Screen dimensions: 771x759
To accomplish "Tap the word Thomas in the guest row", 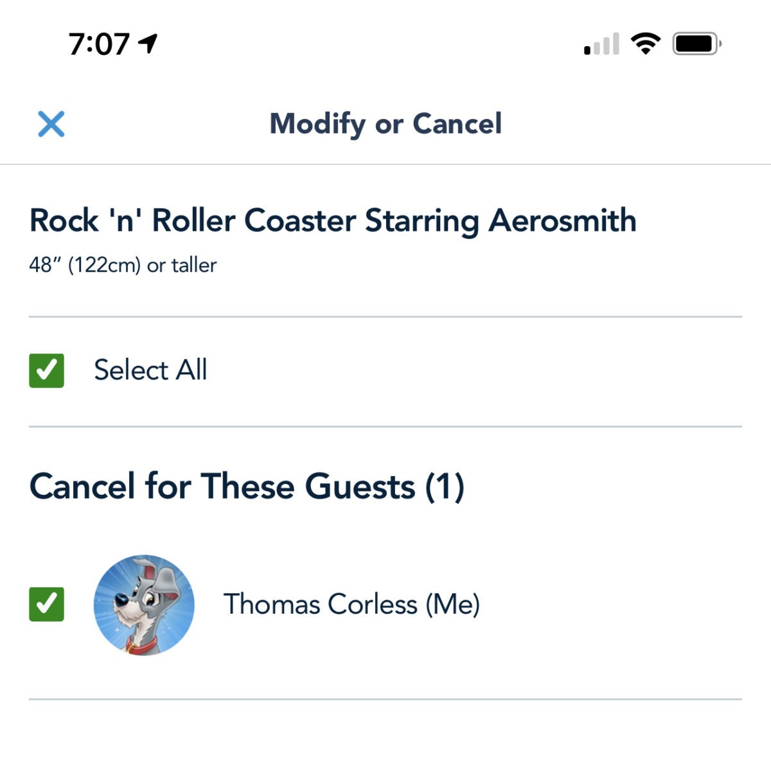I will coord(272,604).
